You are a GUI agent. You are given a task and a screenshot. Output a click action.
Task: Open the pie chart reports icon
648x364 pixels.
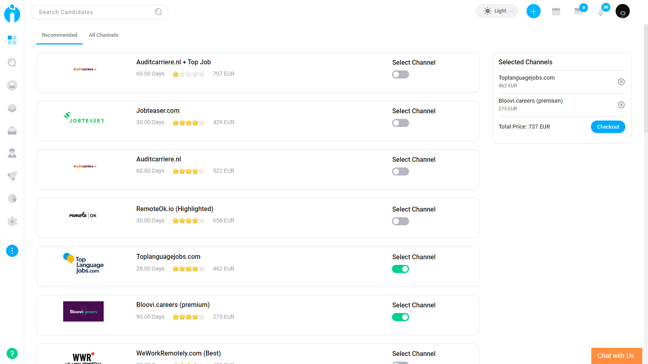click(x=12, y=199)
